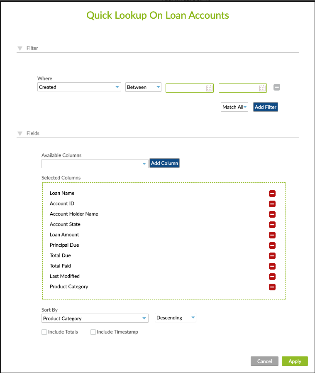Remove the Principal Due column
315x373 pixels.
click(272, 245)
